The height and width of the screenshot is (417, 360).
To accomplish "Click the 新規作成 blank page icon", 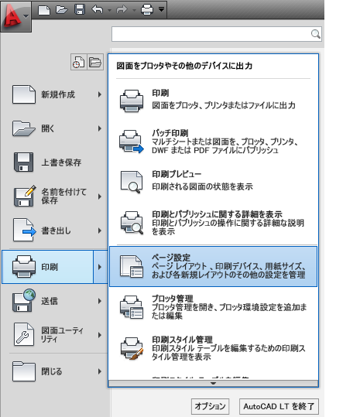I will click(x=24, y=94).
